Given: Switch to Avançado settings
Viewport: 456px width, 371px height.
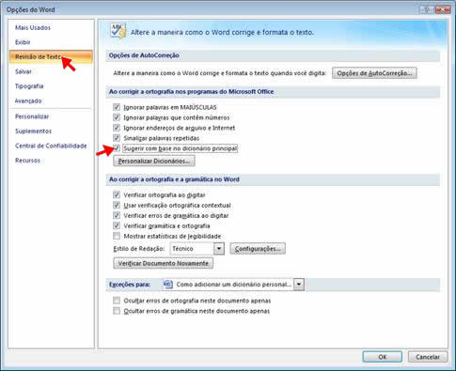Looking at the screenshot, I should [x=28, y=100].
